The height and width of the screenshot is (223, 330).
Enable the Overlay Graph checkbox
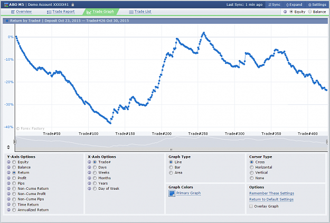(251, 206)
